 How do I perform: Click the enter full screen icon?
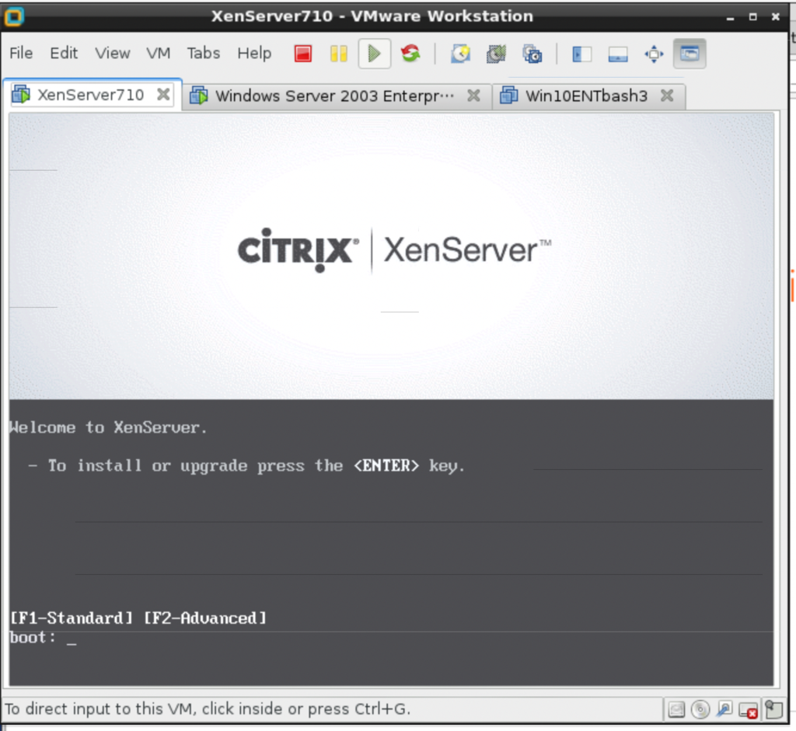click(654, 54)
